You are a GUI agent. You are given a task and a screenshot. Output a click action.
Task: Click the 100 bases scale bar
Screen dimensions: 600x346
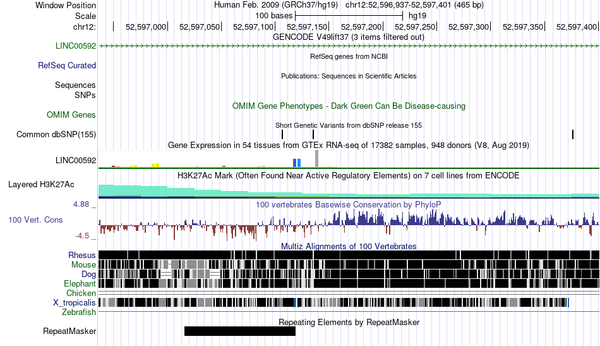tap(349, 16)
